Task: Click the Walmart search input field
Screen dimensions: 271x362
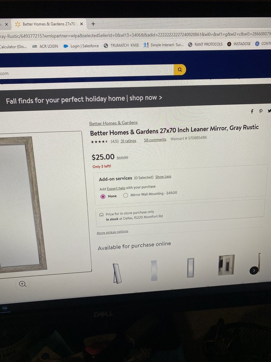Action: [x=87, y=72]
